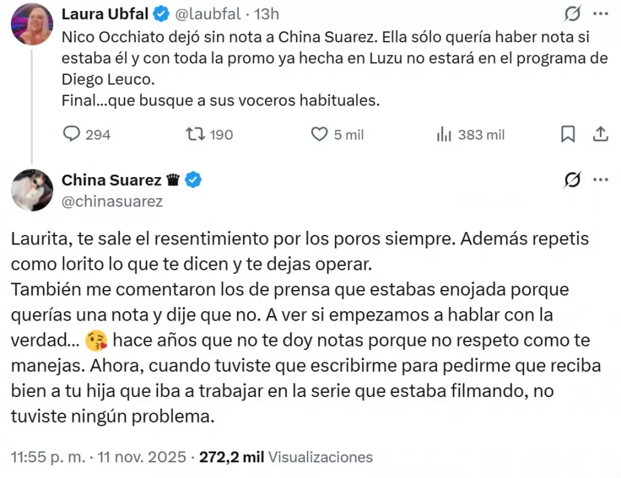
Task: Select the bookmark icon under Laura's tweet
Action: point(568,134)
